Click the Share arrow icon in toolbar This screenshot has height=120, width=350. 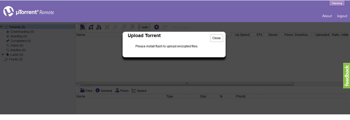point(165,27)
